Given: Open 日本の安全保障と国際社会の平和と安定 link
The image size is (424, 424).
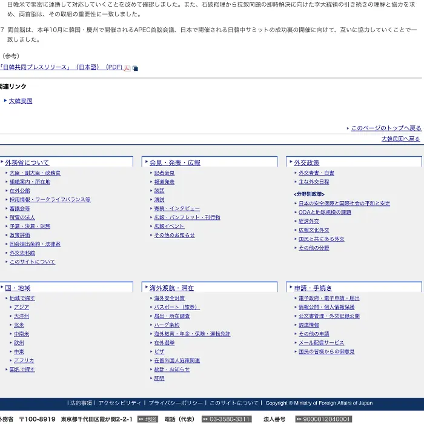Looking at the screenshot, I should coord(344,204).
